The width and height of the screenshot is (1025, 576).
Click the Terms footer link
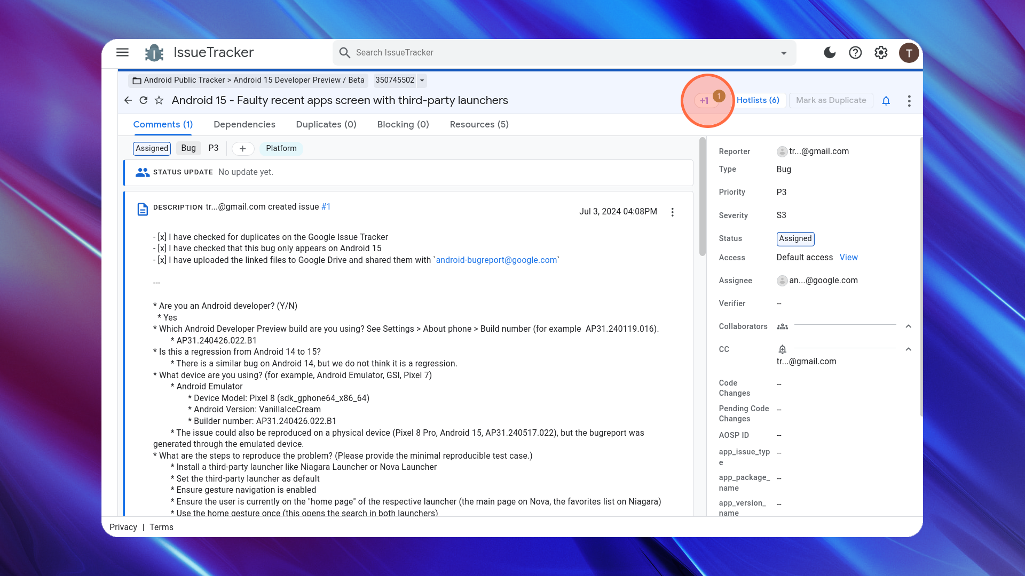coord(162,527)
